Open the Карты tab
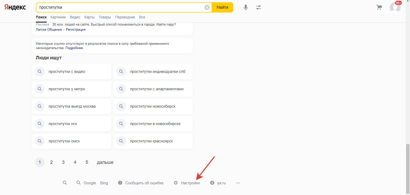The width and height of the screenshot is (410, 195). (x=89, y=17)
